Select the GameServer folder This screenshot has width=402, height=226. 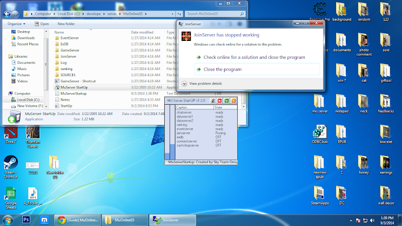tap(67, 50)
